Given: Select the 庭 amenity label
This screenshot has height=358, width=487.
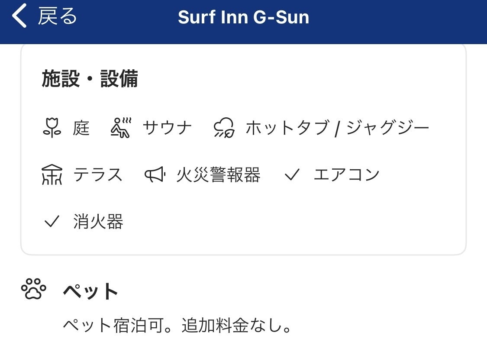Looking at the screenshot, I should (x=81, y=128).
